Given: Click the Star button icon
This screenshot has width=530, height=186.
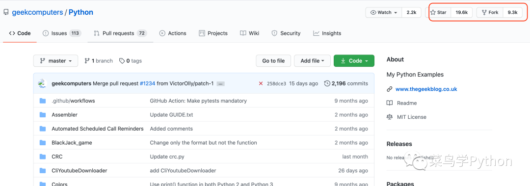Looking at the screenshot, I should coord(433,12).
